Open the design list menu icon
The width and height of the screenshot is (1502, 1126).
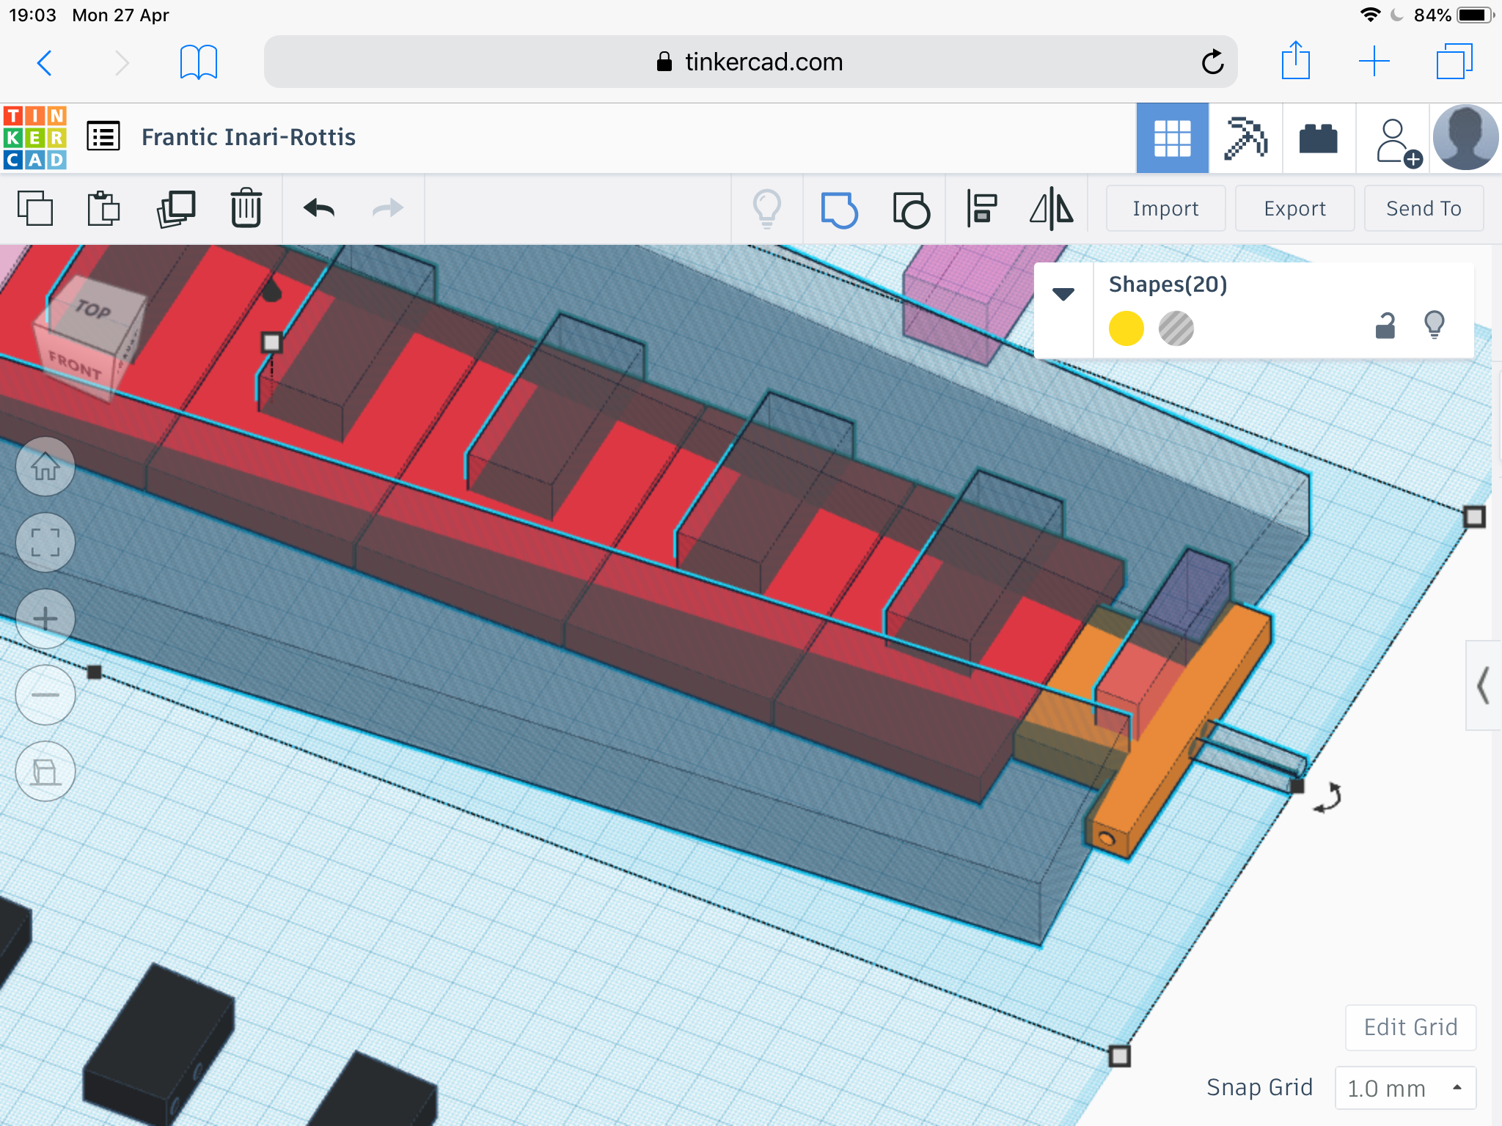[103, 136]
